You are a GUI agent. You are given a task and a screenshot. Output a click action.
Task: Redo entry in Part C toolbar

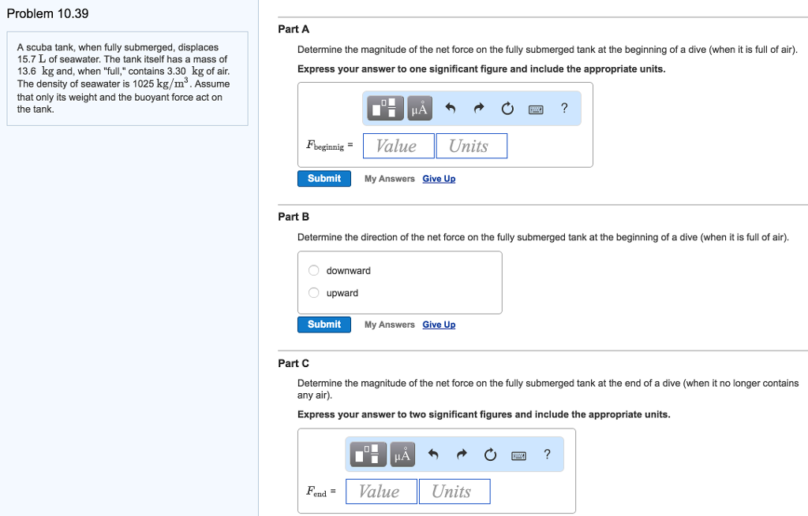(462, 455)
